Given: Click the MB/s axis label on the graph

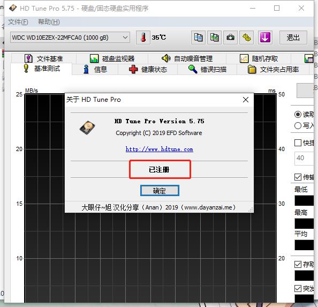Looking at the screenshot, I should [32, 91].
